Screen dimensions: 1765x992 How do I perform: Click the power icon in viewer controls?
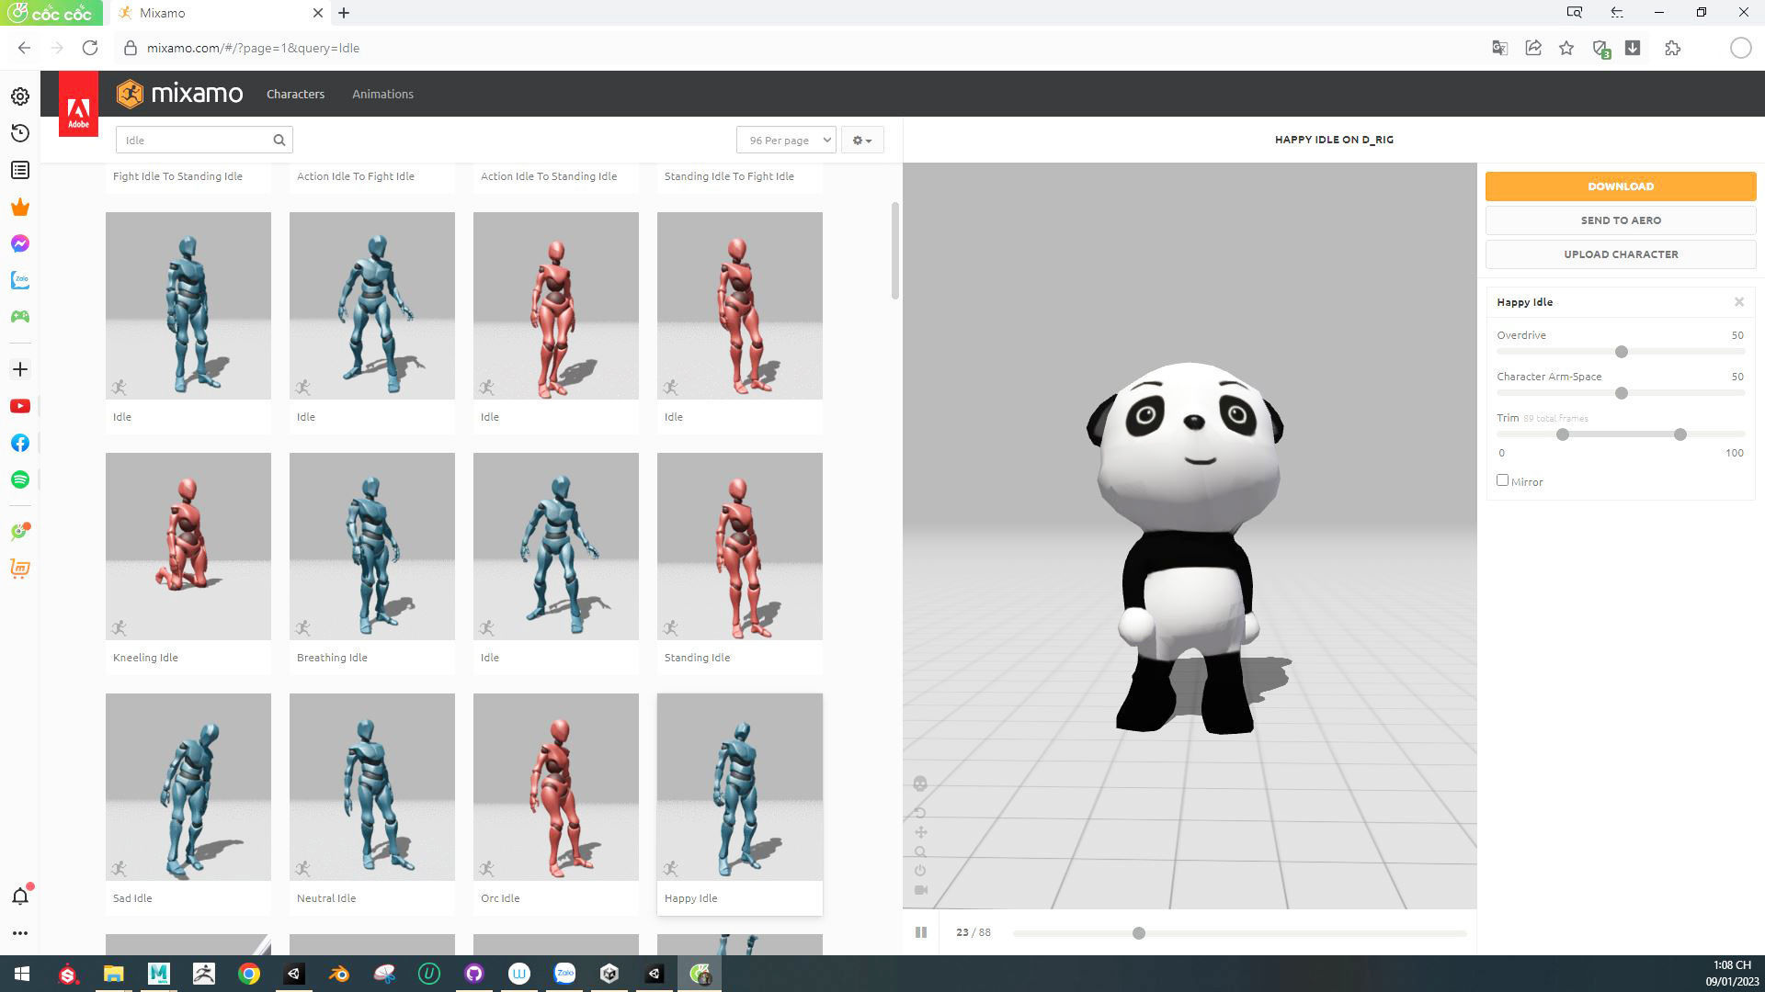tap(920, 871)
